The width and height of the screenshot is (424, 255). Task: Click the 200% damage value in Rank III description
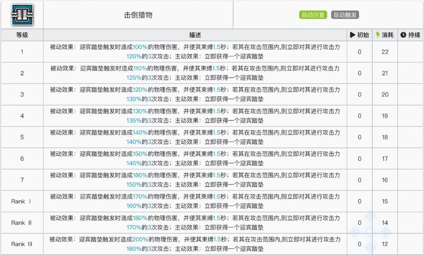coord(140,239)
